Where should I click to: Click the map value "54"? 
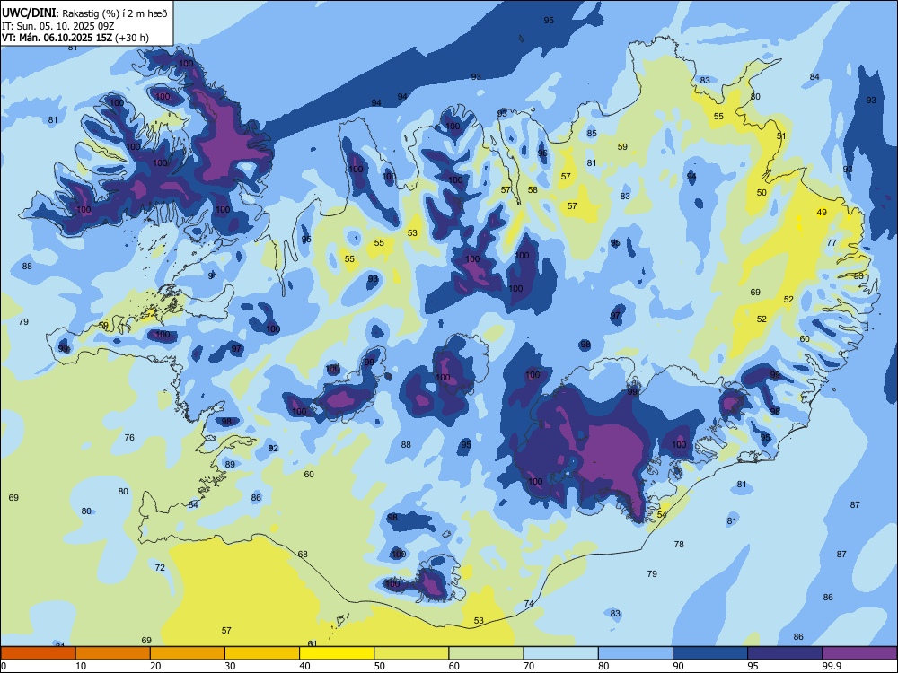pyautogui.click(x=662, y=514)
